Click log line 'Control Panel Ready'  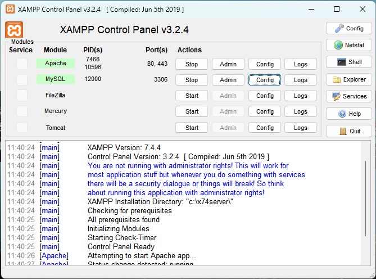tap(121, 246)
